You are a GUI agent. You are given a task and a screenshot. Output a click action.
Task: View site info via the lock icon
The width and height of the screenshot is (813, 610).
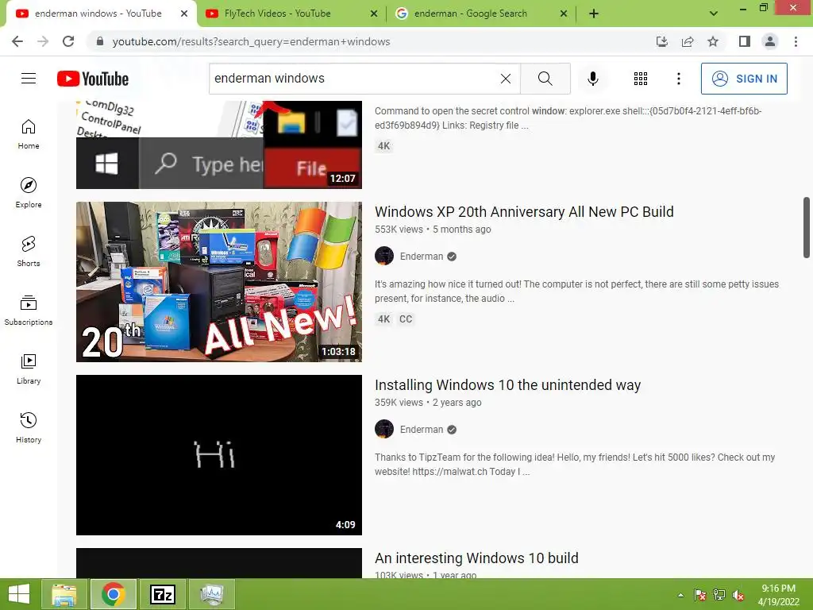[100, 41]
